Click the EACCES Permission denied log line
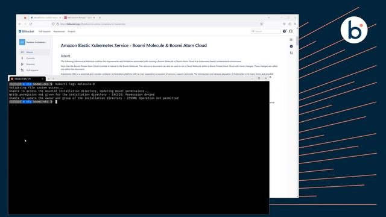The image size is (386, 217). pyautogui.click(x=82, y=95)
